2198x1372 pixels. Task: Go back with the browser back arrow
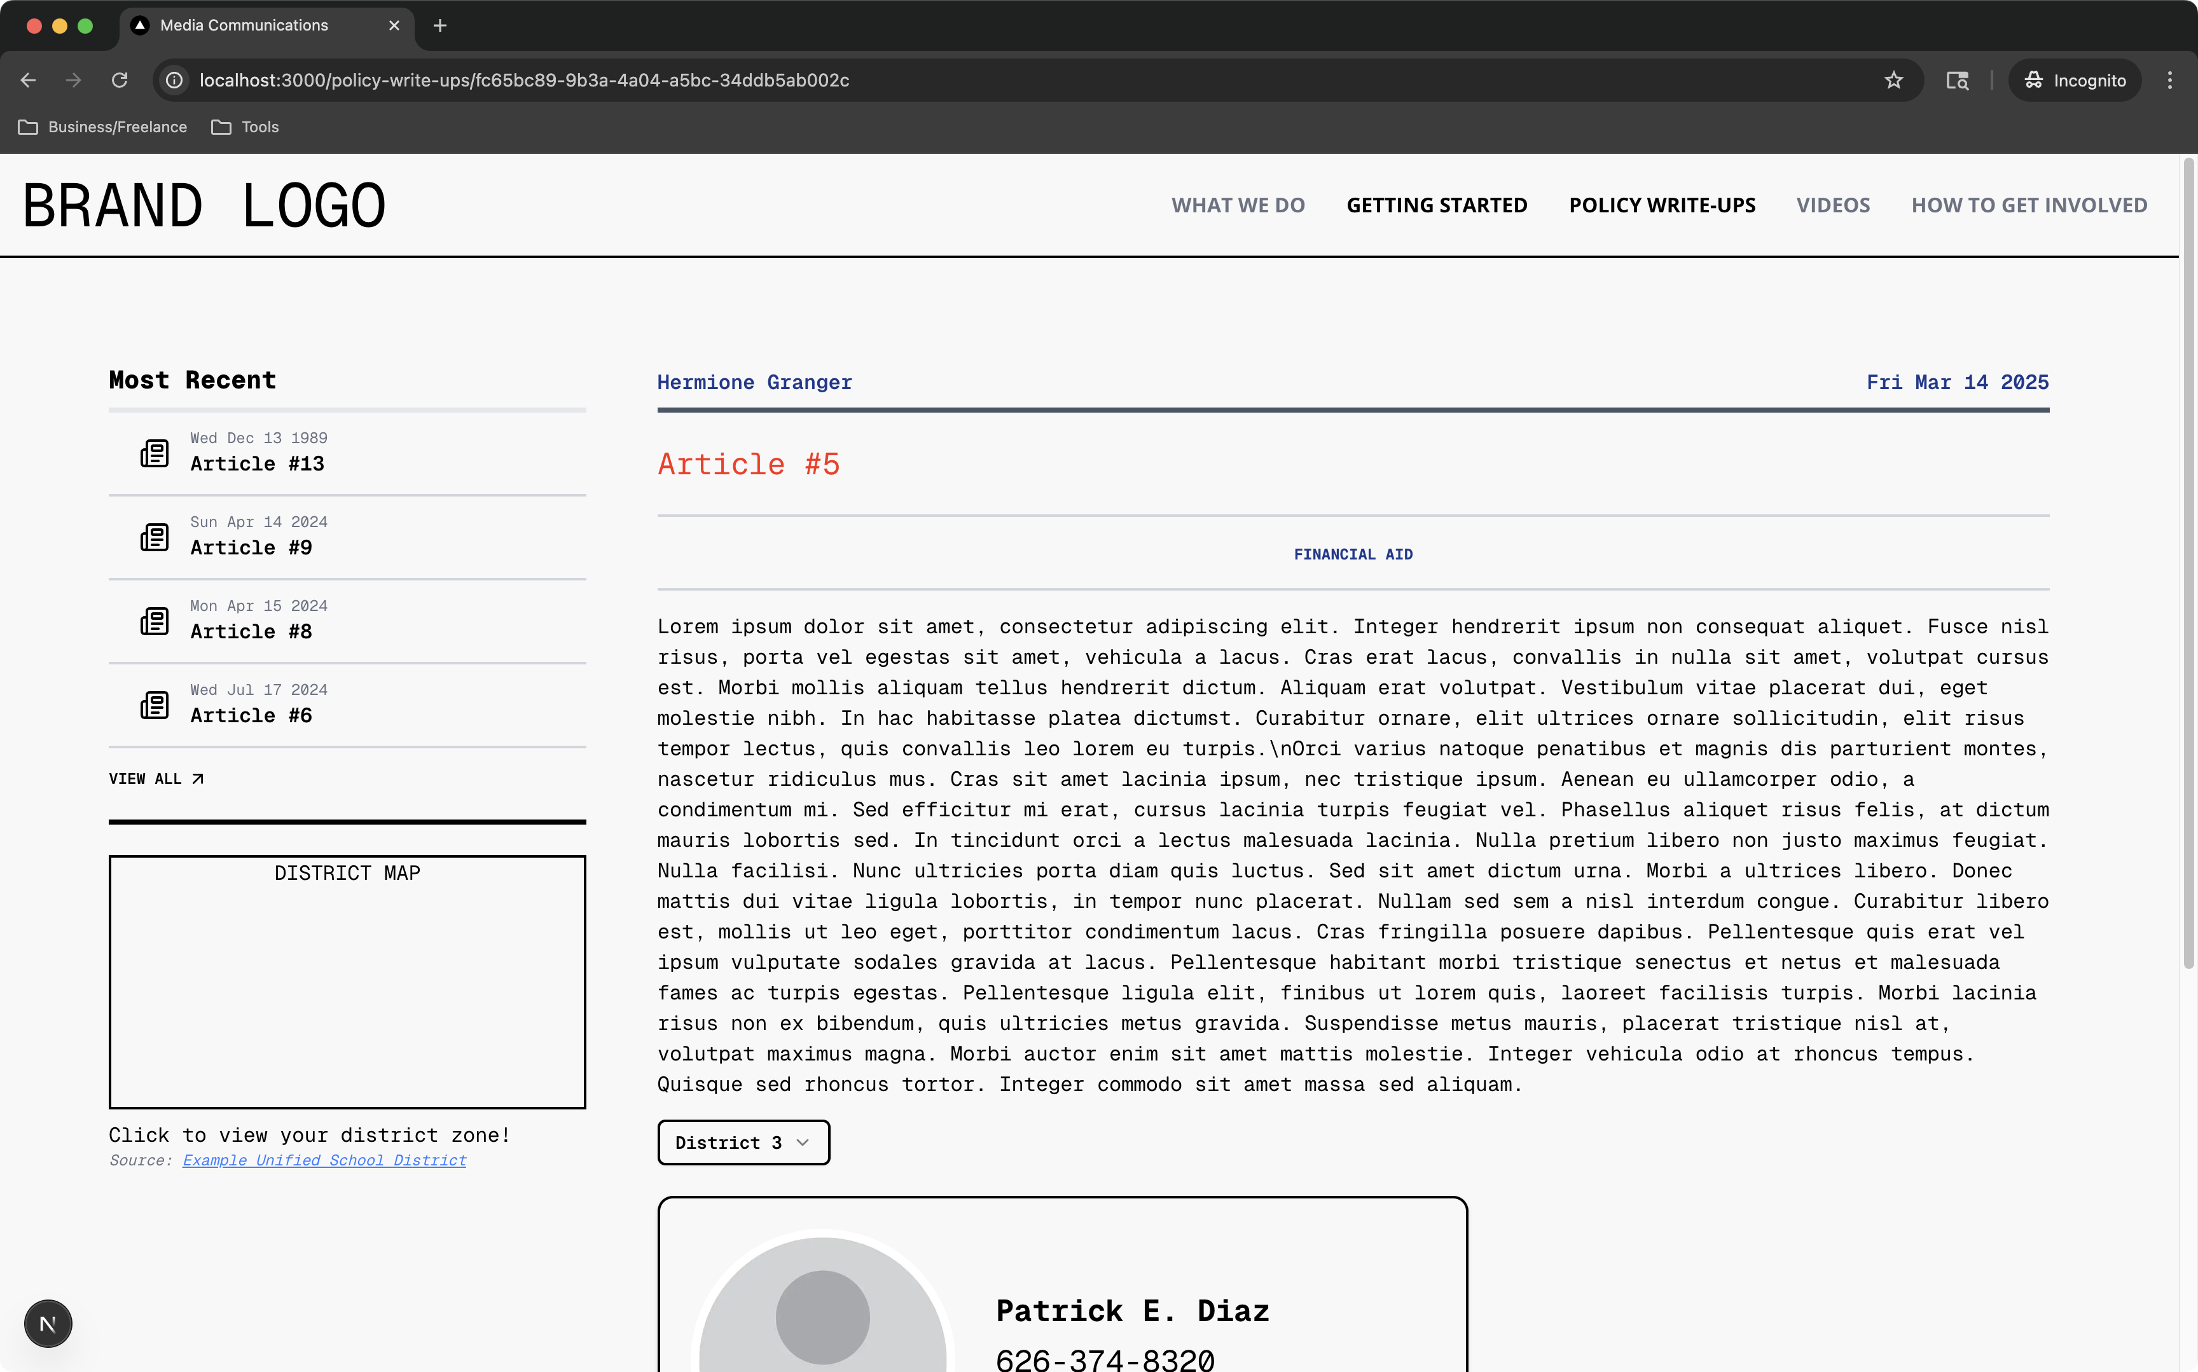[x=28, y=80]
